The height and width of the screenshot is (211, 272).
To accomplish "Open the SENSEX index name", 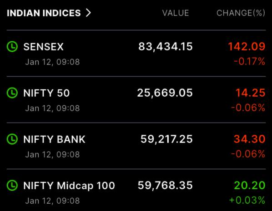I will (43, 47).
